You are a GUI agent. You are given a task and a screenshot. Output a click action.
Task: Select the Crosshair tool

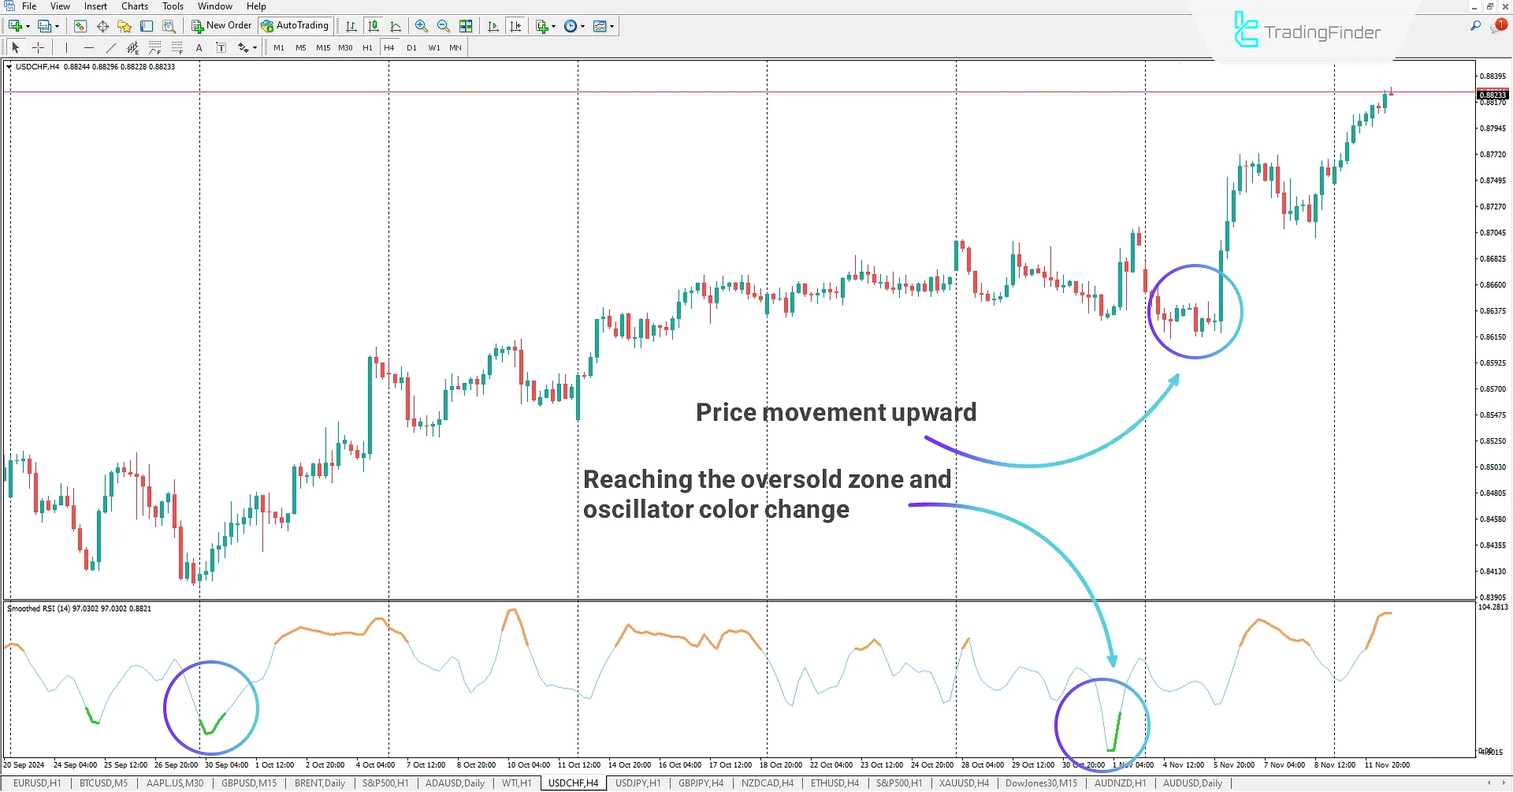point(38,47)
